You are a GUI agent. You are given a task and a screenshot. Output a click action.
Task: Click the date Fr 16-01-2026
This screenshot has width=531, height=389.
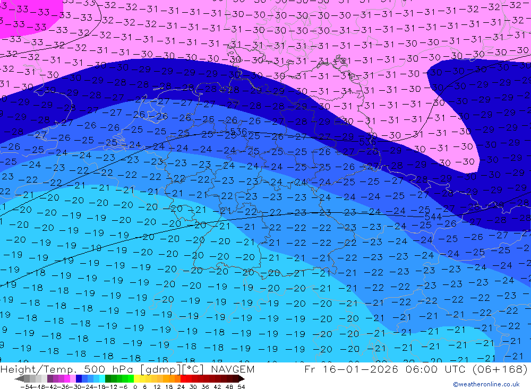pos(351,369)
